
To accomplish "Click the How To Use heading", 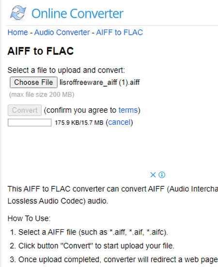I will point(29,218).
